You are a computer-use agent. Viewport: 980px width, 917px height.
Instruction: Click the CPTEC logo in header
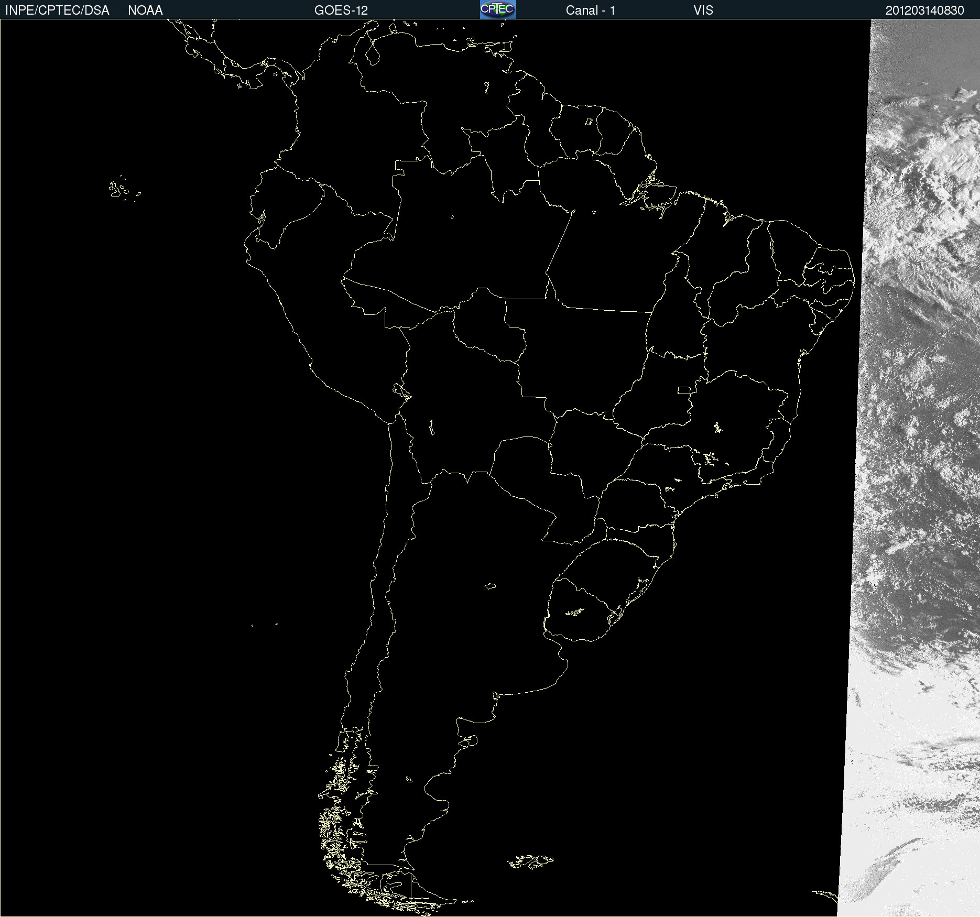click(498, 9)
